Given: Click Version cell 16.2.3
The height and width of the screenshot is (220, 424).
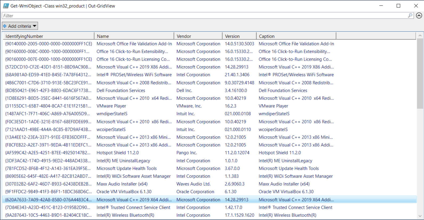Looking at the screenshot, I should tap(230, 106).
